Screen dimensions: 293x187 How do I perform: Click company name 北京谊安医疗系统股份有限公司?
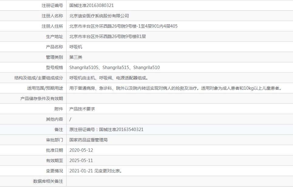tap(99, 16)
